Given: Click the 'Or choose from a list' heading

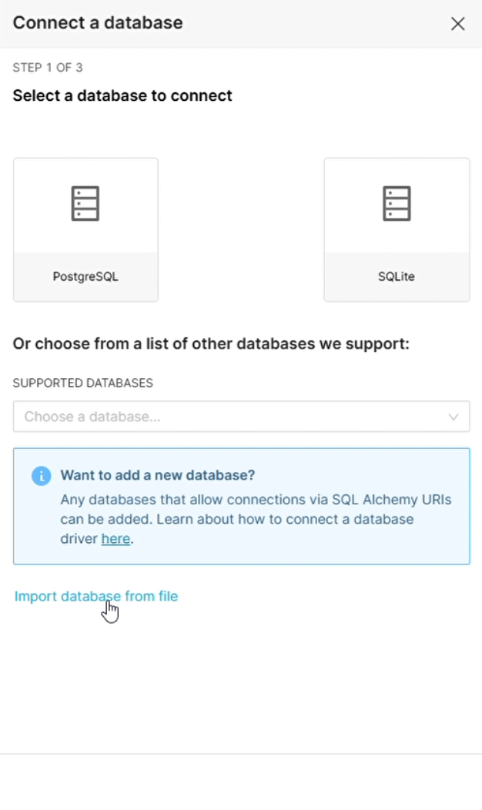Looking at the screenshot, I should [x=211, y=344].
